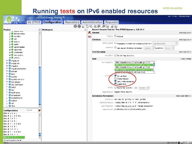Click the blue project icon of tutorialProject

[x=10, y=98]
